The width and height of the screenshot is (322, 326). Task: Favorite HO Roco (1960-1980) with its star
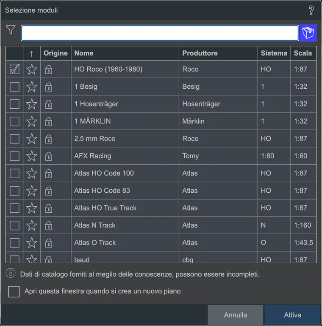[x=31, y=69]
